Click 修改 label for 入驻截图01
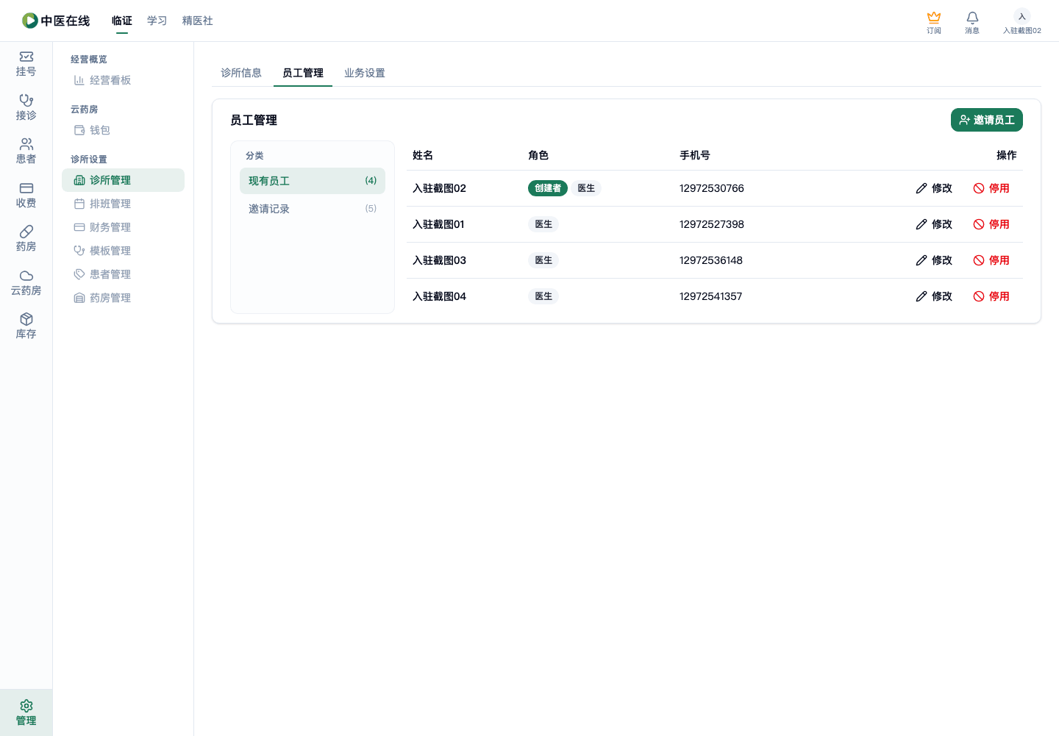This screenshot has width=1059, height=736. tap(942, 224)
